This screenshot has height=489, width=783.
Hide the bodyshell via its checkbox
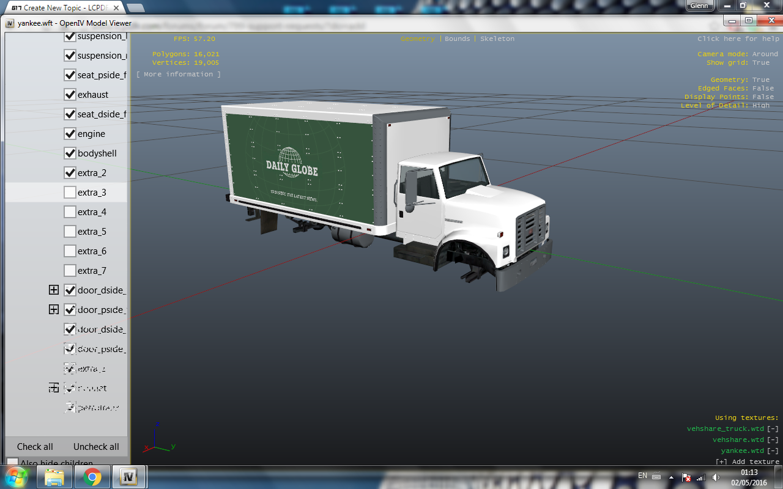tap(70, 153)
